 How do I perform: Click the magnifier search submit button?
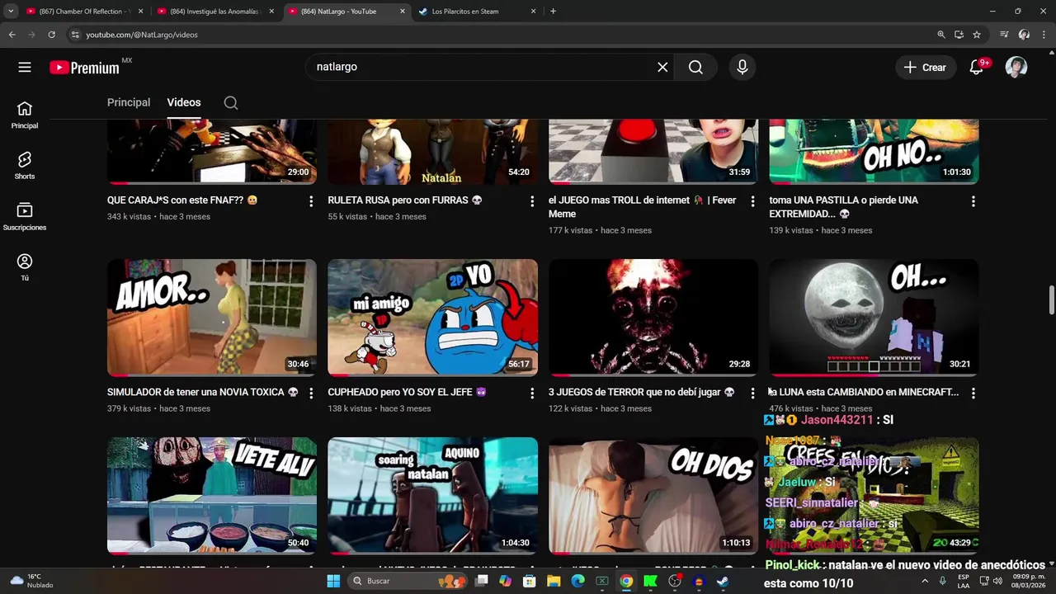click(695, 67)
